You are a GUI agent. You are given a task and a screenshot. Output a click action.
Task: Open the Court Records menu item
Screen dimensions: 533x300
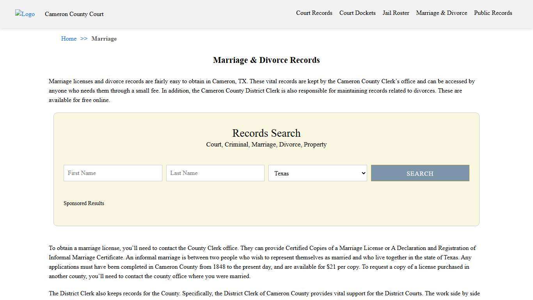(314, 13)
